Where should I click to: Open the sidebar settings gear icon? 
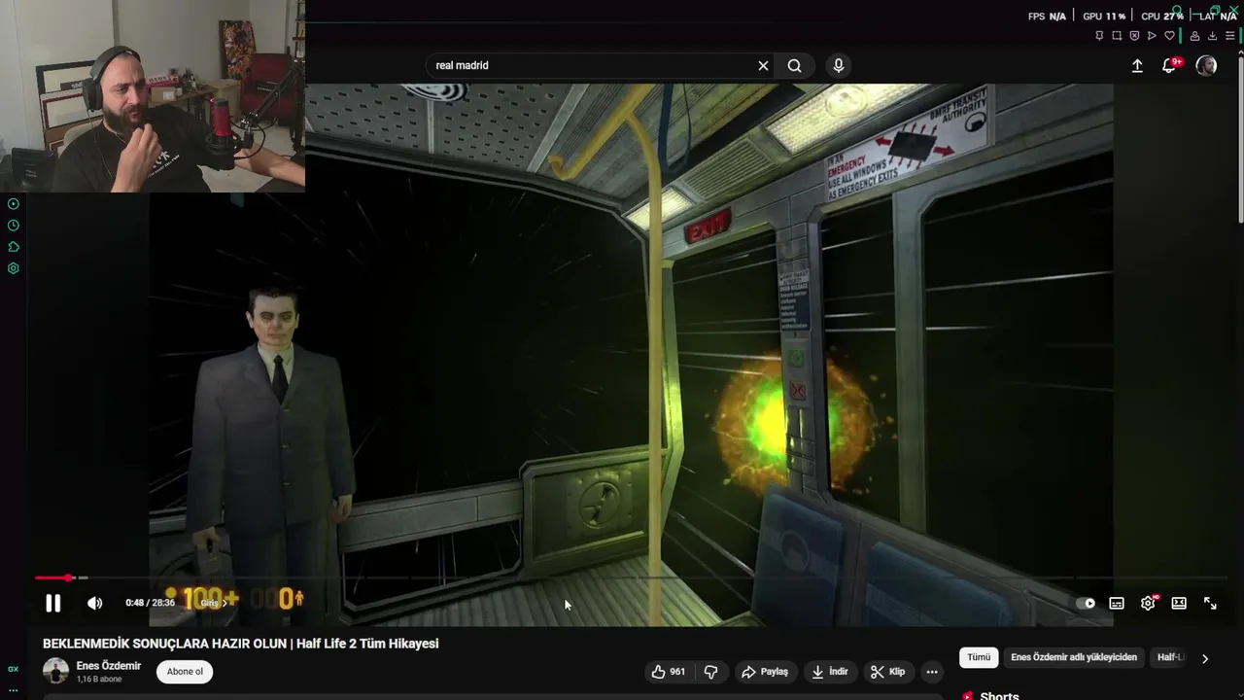[14, 268]
